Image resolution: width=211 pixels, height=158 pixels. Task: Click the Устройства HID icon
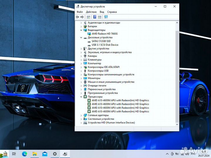click(x=85, y=123)
